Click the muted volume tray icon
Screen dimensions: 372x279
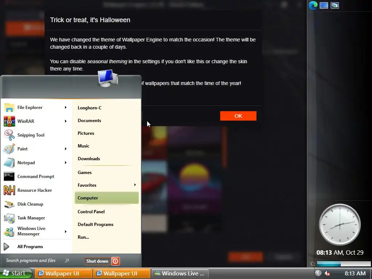[x=327, y=273]
